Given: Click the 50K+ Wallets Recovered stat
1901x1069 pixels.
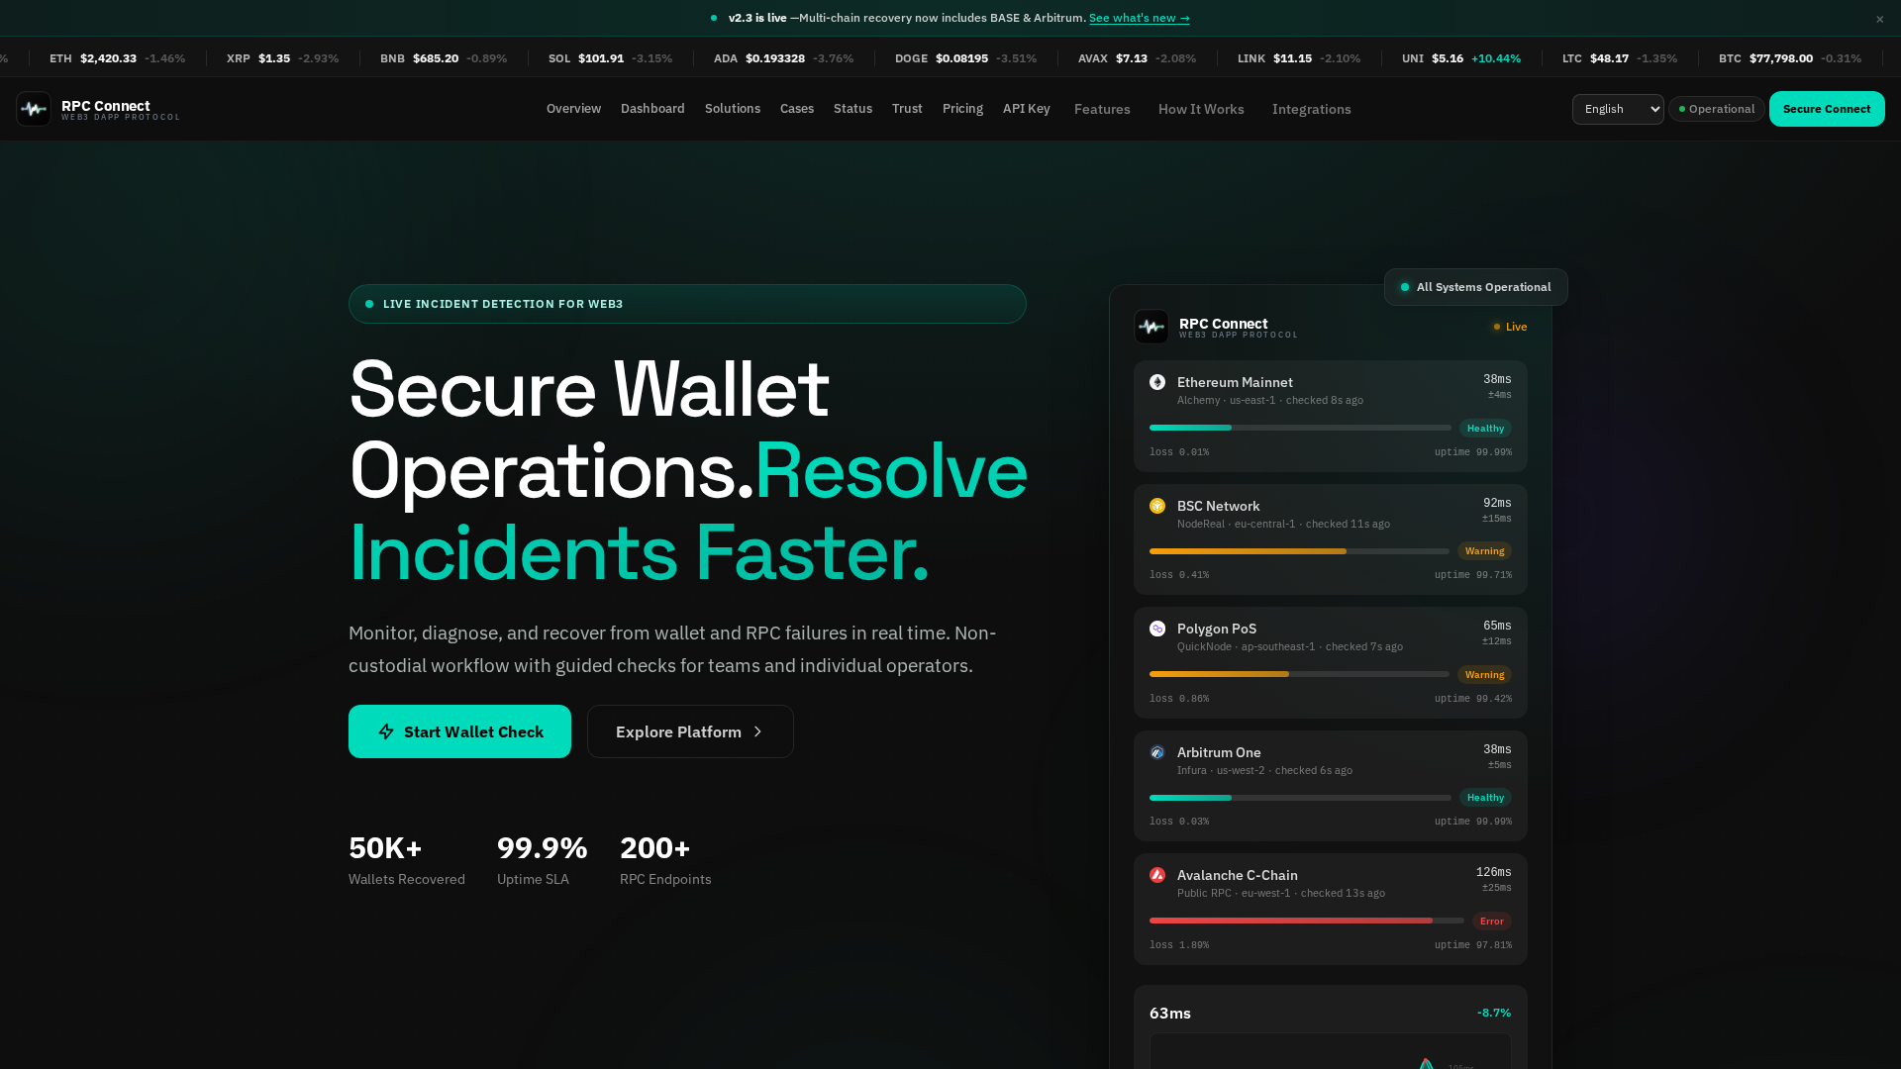Looking at the screenshot, I should pos(407,861).
